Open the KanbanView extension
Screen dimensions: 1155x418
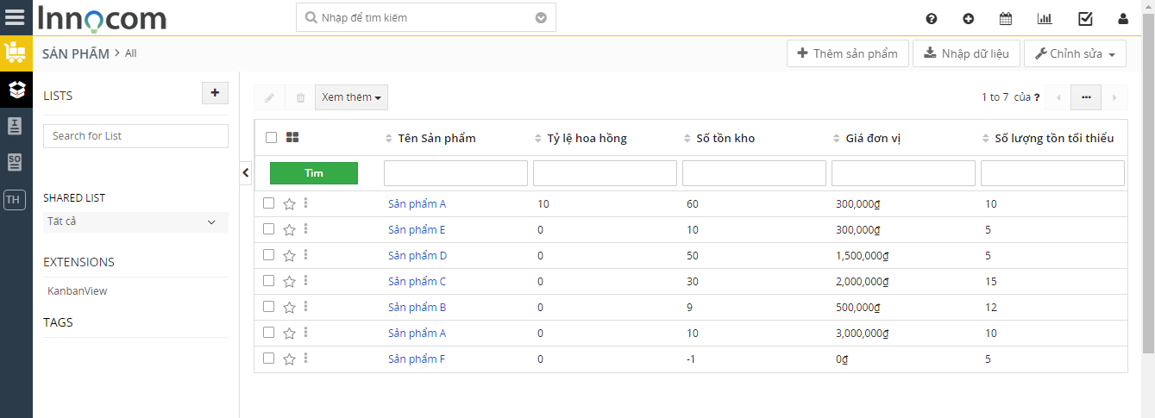coord(78,291)
